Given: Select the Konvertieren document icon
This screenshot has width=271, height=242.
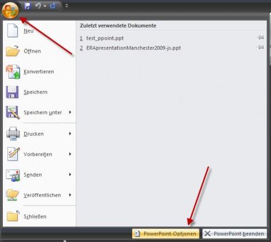Looking at the screenshot, I should pos(13,72).
